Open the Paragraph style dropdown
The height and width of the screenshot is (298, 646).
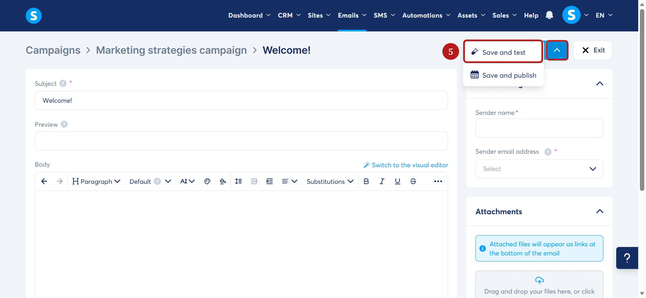(96, 181)
